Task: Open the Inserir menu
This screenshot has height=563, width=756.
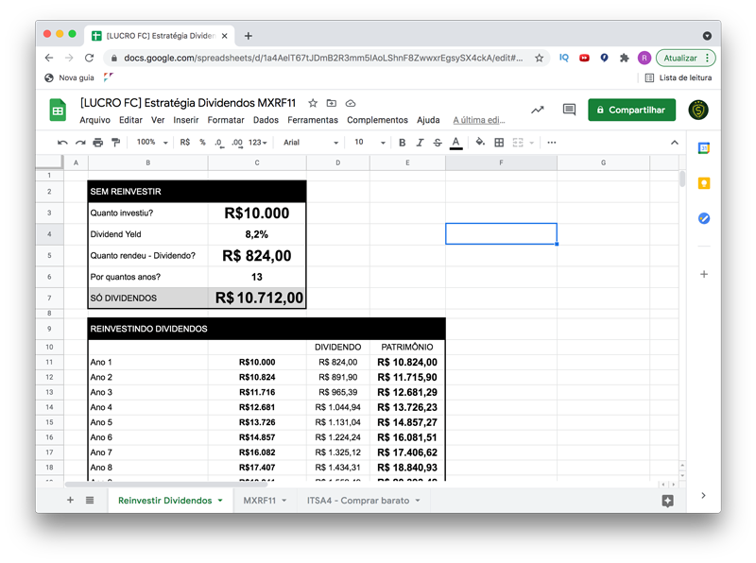Action: click(186, 120)
